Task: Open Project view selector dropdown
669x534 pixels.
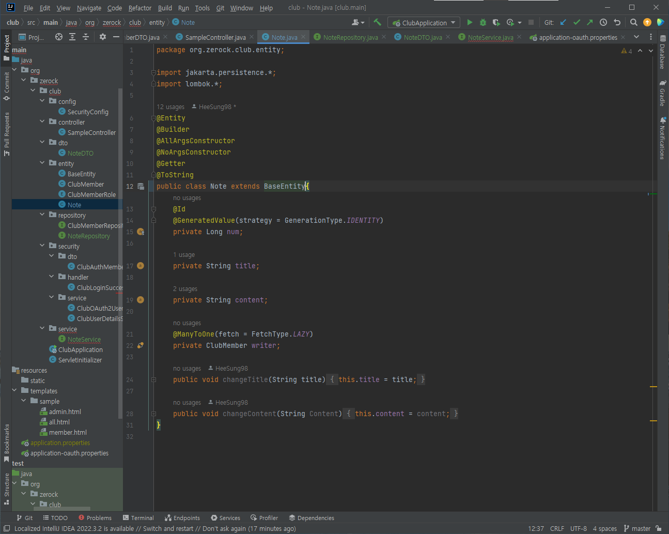Action: pyautogui.click(x=31, y=37)
